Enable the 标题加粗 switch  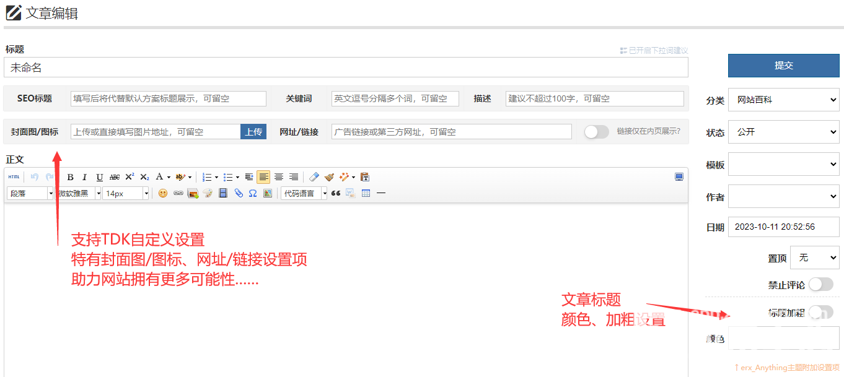point(820,312)
